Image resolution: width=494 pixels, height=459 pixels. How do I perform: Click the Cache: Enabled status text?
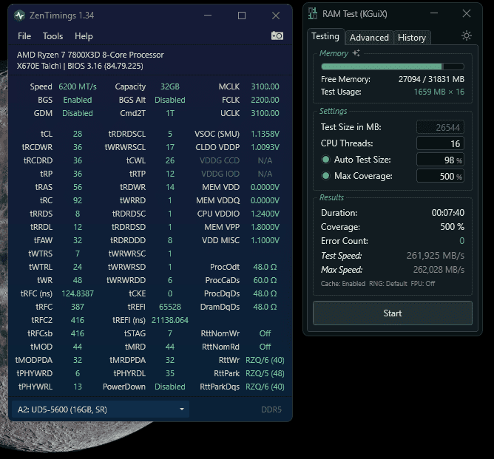click(x=343, y=283)
